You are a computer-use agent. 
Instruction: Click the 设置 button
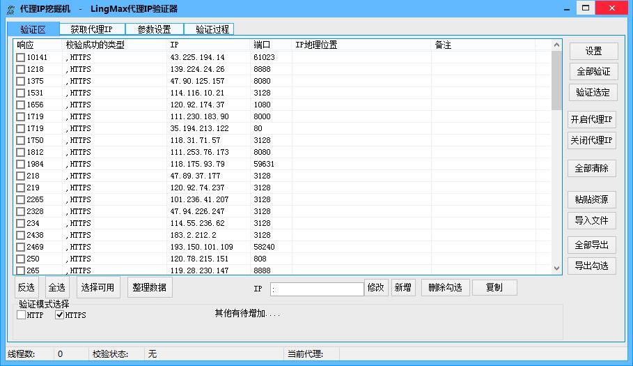(x=593, y=52)
